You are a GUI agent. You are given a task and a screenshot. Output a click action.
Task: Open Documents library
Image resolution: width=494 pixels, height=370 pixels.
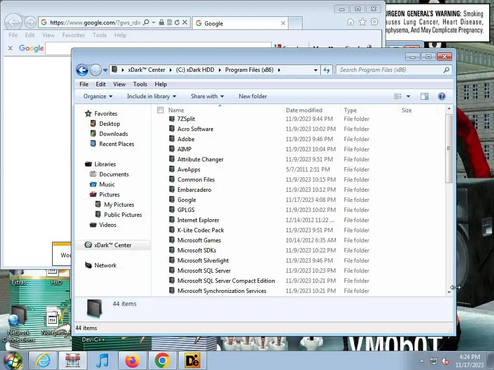(x=114, y=174)
